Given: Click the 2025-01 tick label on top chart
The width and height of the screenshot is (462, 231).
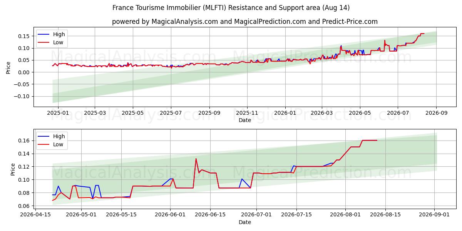Looking at the screenshot, I should click(58, 113).
